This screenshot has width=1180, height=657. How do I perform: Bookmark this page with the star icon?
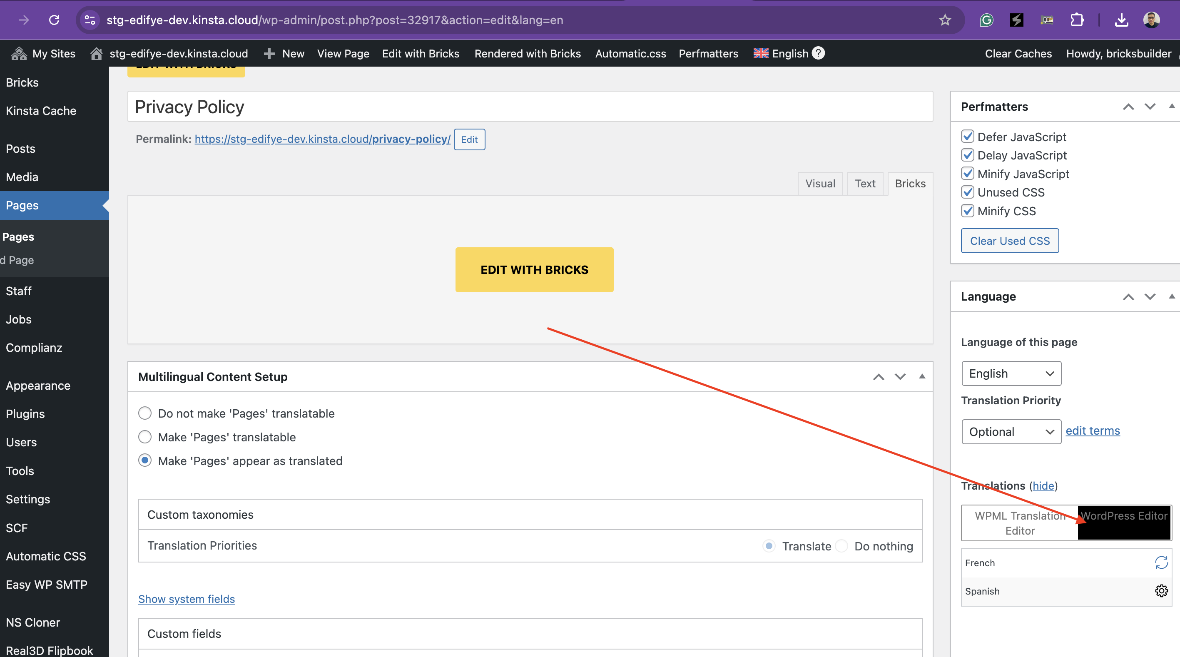945,20
